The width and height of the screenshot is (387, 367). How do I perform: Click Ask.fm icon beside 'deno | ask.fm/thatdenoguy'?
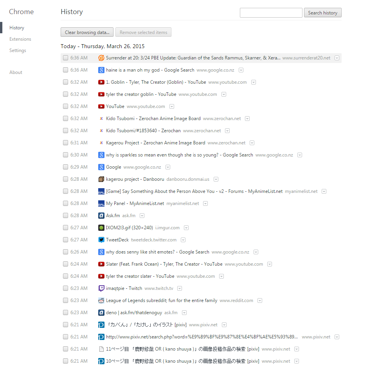coord(101,313)
